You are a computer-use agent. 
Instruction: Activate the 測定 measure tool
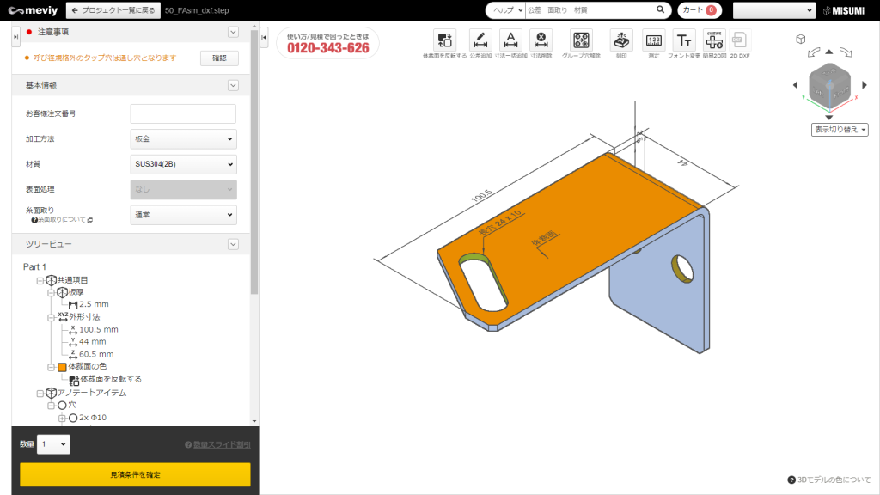653,40
